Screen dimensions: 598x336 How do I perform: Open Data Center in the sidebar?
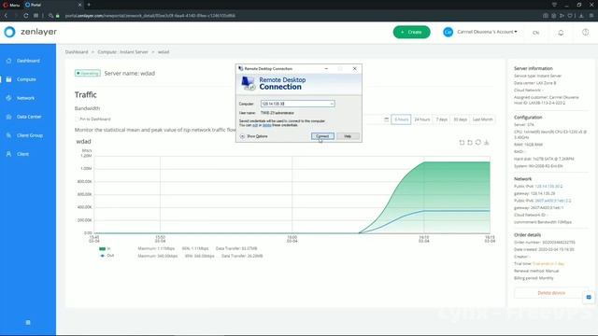(x=28, y=117)
